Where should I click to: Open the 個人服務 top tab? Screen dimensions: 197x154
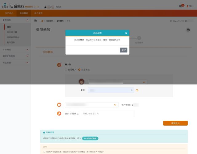[38, 13]
